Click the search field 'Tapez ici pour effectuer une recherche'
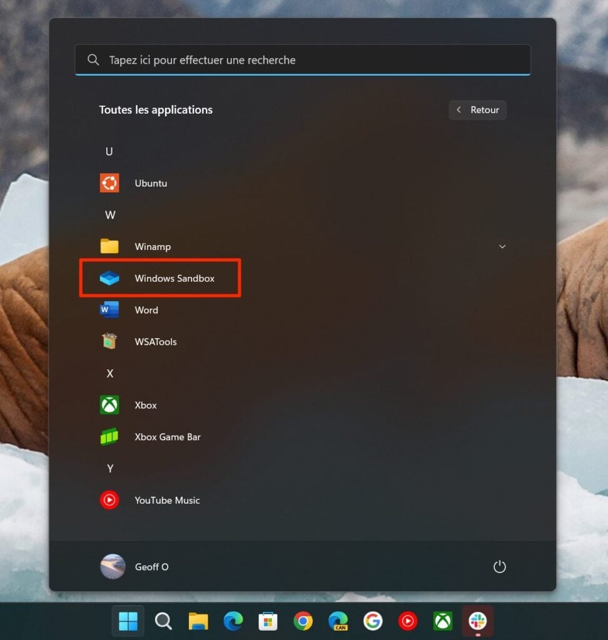608x640 pixels. pyautogui.click(x=303, y=60)
